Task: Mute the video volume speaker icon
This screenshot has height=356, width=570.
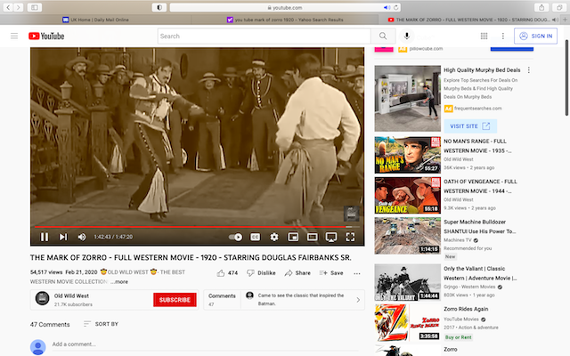Action: tap(82, 237)
